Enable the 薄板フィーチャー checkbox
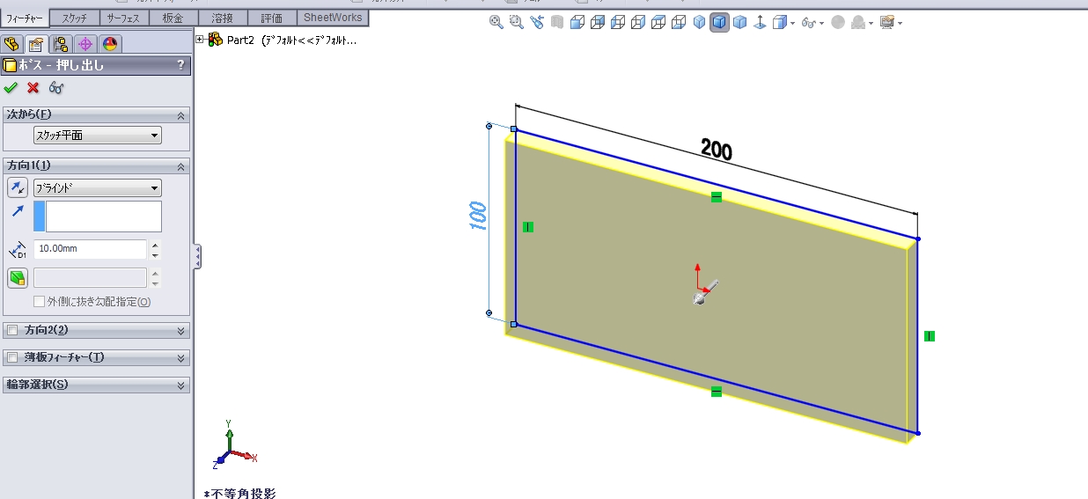 pos(12,358)
